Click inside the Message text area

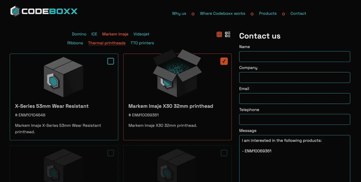295,159
